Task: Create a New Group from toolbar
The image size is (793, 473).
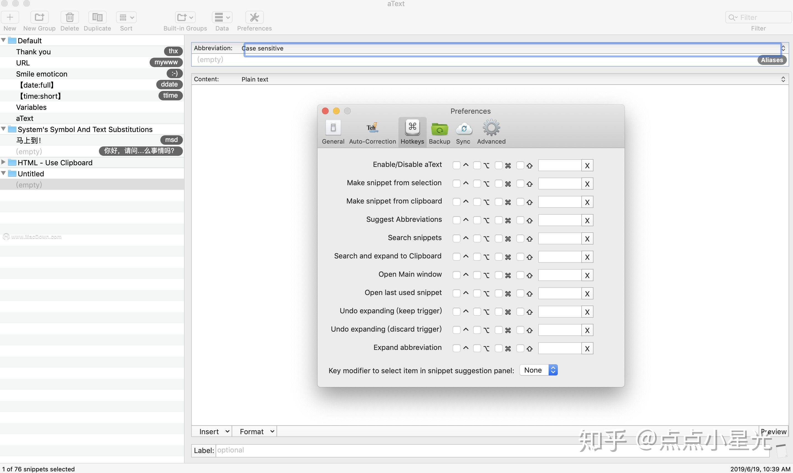Action: pyautogui.click(x=40, y=17)
